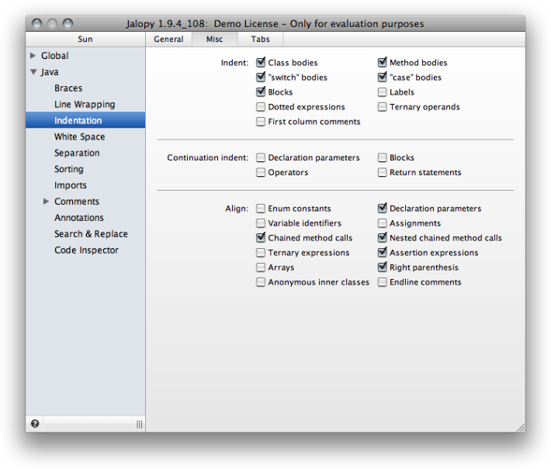Uncheck Assertion expressions alignment
Viewport: 551px width, 469px height.
383,253
